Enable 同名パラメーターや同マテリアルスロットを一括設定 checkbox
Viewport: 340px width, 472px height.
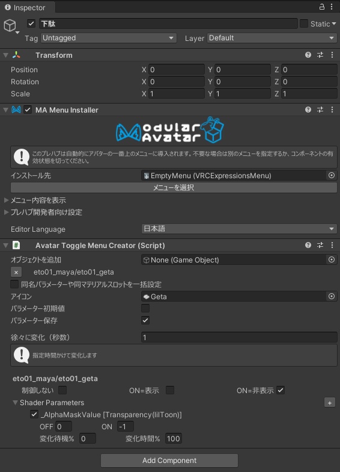(14, 284)
